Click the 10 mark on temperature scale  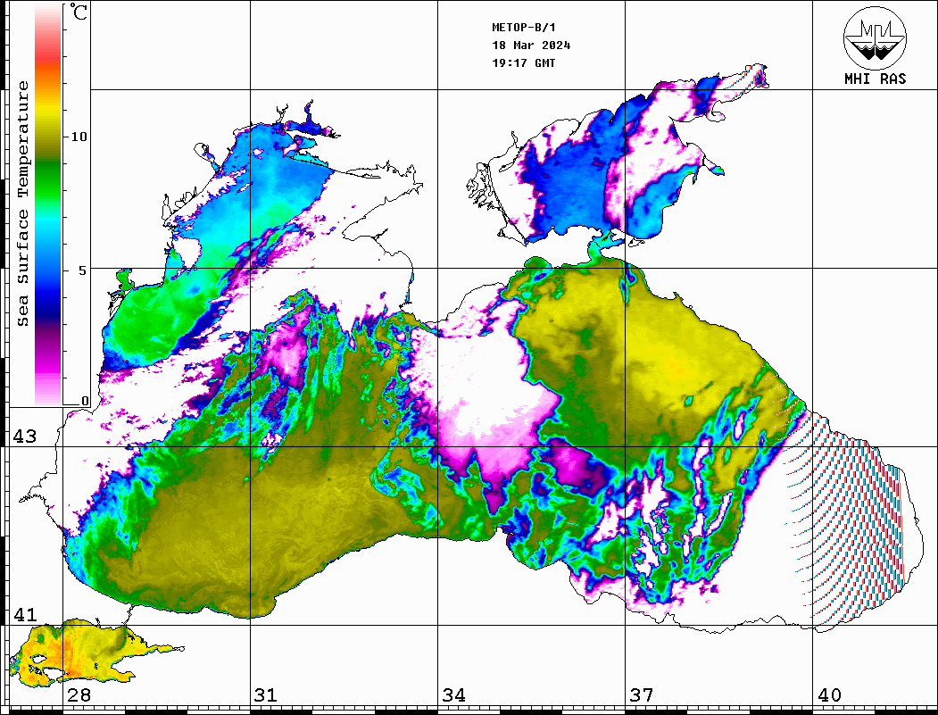[79, 137]
